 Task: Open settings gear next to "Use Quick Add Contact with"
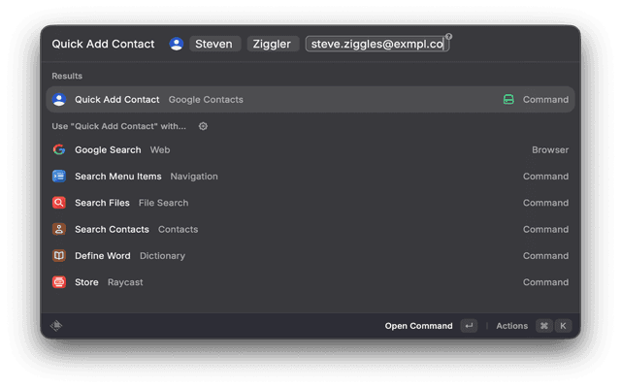point(203,126)
